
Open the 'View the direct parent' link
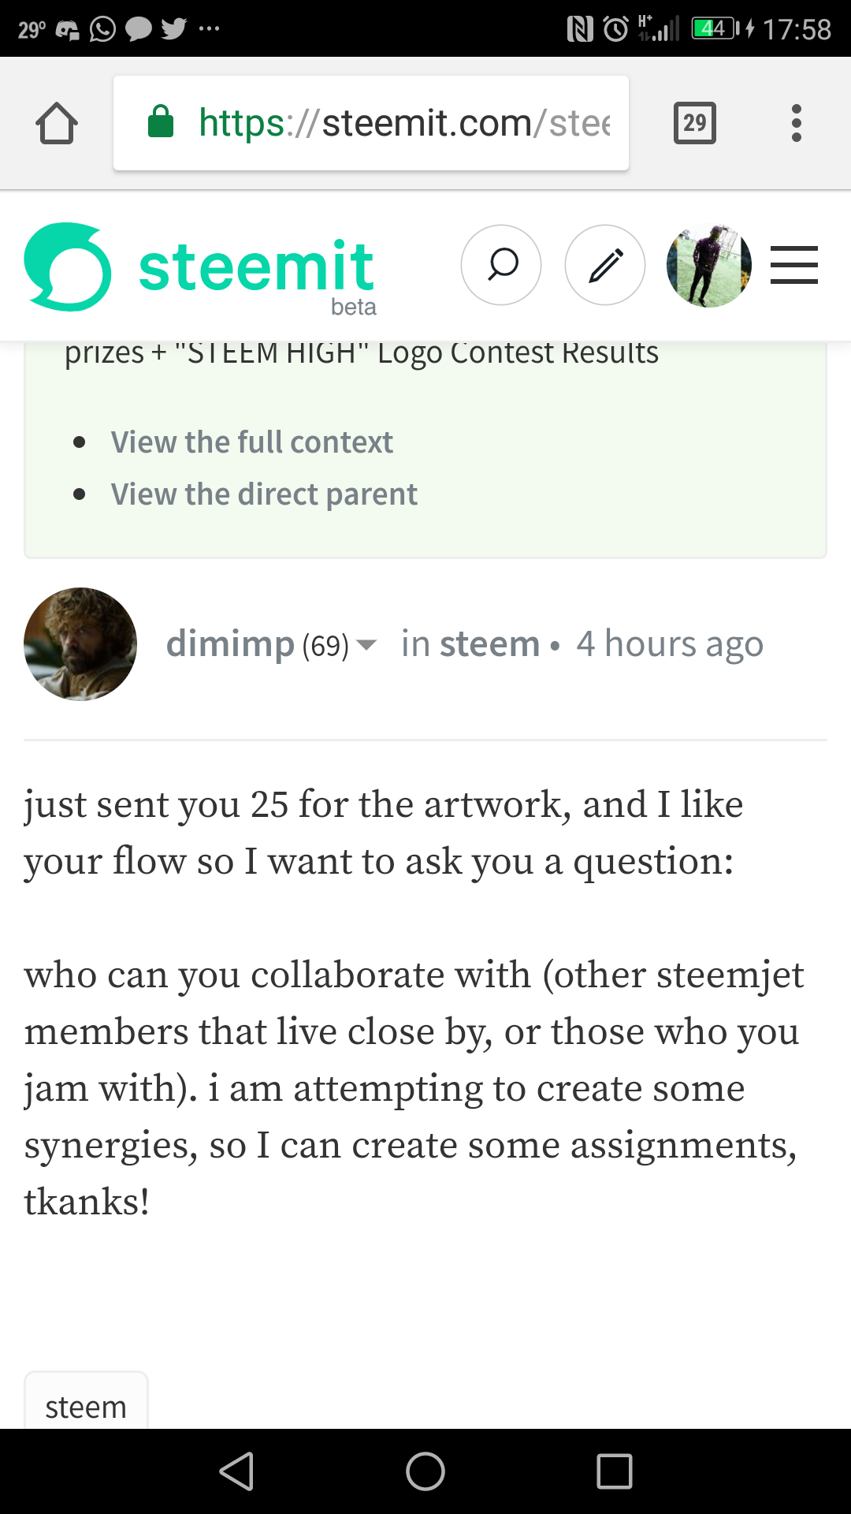click(x=264, y=494)
